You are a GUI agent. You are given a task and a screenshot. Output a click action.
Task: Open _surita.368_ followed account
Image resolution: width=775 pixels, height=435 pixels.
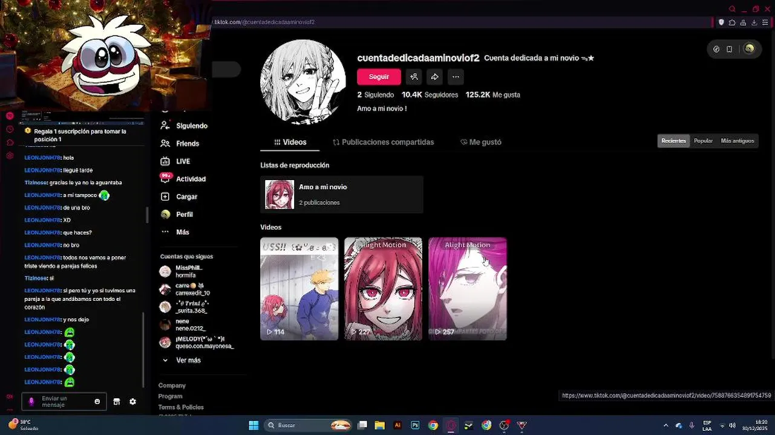pyautogui.click(x=184, y=307)
